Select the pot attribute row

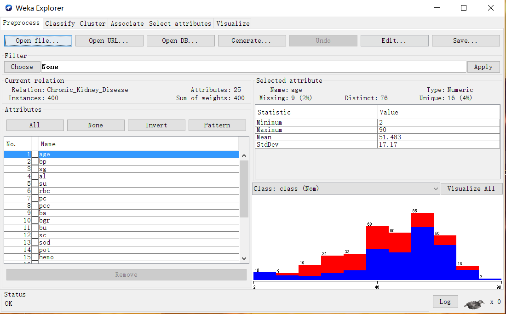tap(121, 250)
